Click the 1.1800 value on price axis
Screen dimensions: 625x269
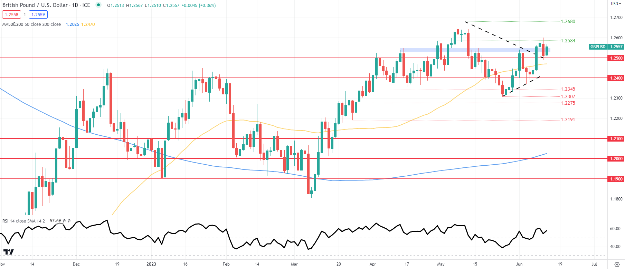pyautogui.click(x=616, y=199)
